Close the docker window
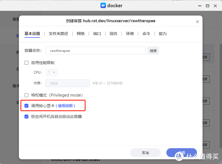222x164 pixels. [215, 6]
